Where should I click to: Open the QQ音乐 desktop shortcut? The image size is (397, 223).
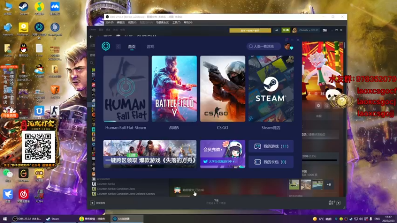[x=39, y=9]
